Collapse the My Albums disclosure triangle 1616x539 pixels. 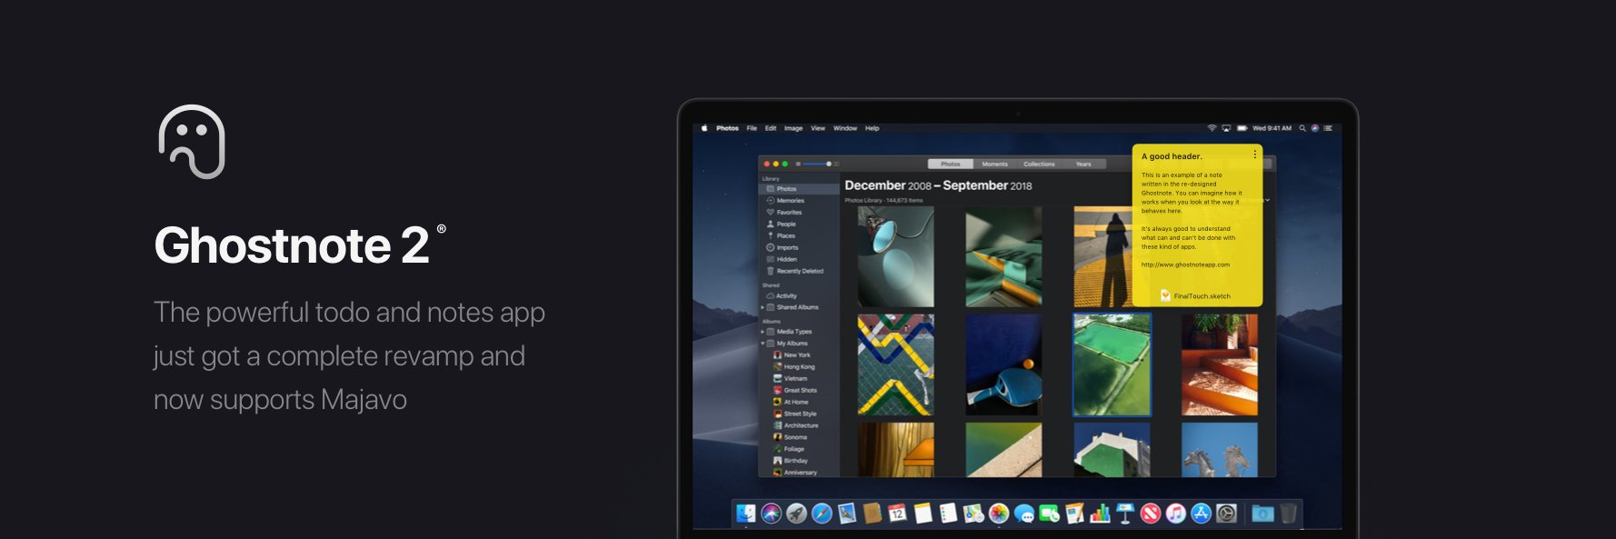point(763,344)
